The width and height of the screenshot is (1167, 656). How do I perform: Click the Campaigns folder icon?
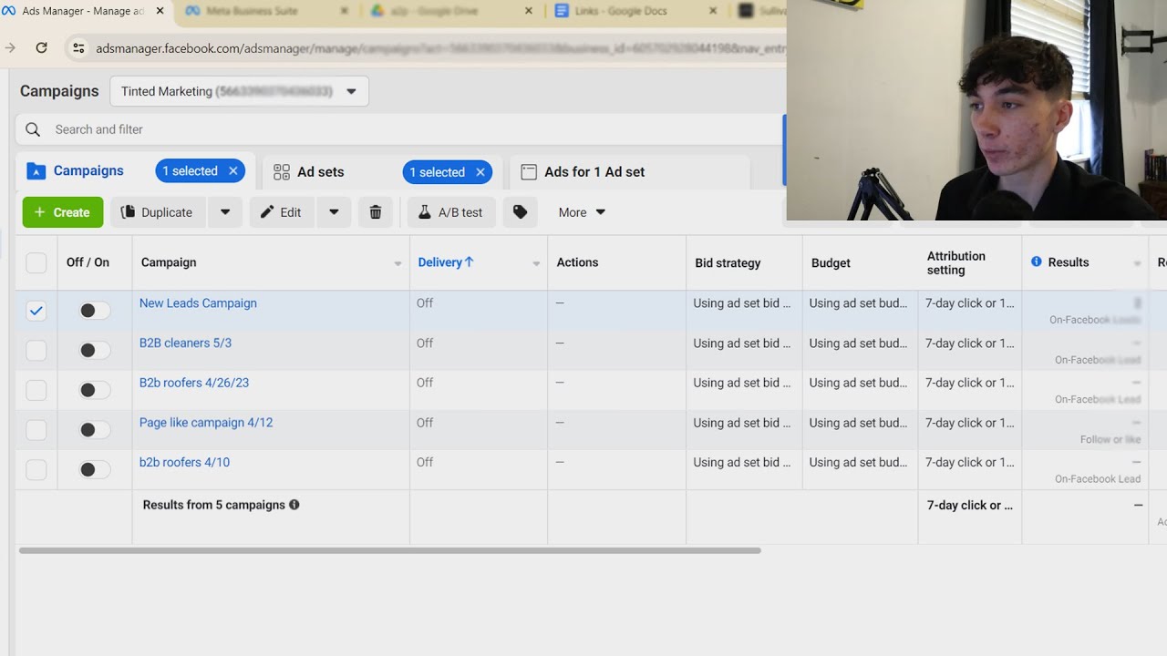click(36, 171)
